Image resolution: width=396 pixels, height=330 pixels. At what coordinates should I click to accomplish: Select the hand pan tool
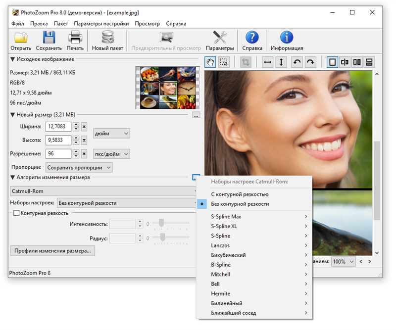210,62
